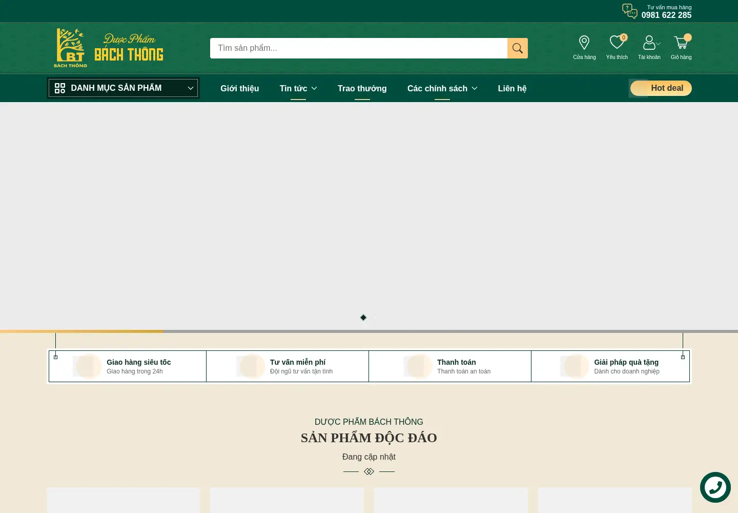Click the Hot deal button

pyautogui.click(x=661, y=88)
